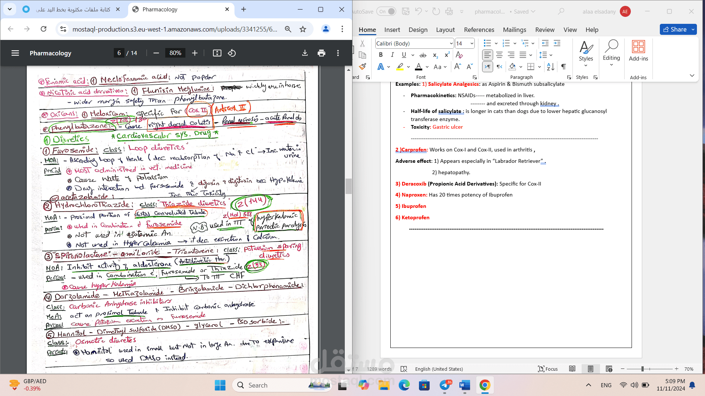Image resolution: width=705 pixels, height=396 pixels.
Task: Turn off the AutoSave switch in Word
Action: (387, 11)
